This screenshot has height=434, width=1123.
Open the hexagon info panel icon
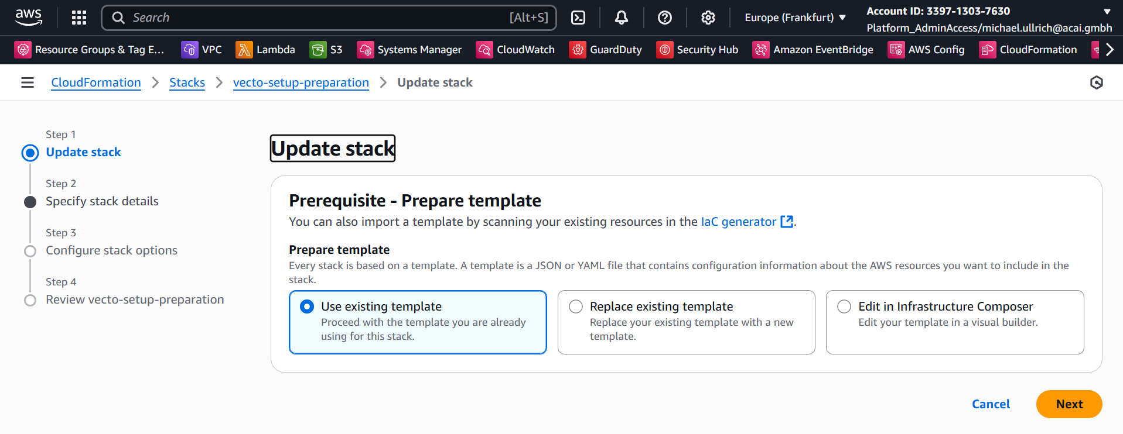pos(1097,82)
